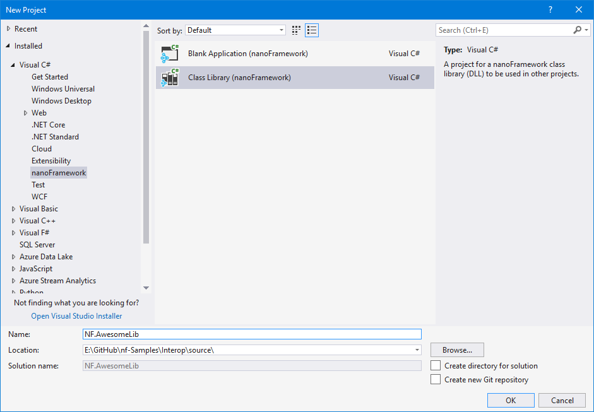Collapse the Installed node
The width and height of the screenshot is (594, 412).
[x=8, y=46]
